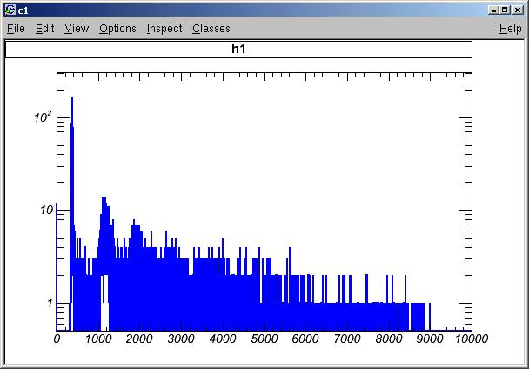Screen dimensions: 529x369
Task: Click the x-axis label 8000
Action: tap(389, 339)
